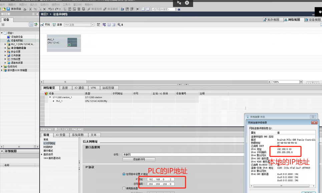Click the Accessible devices icon
The image size is (322, 193).
tap(122, 9)
